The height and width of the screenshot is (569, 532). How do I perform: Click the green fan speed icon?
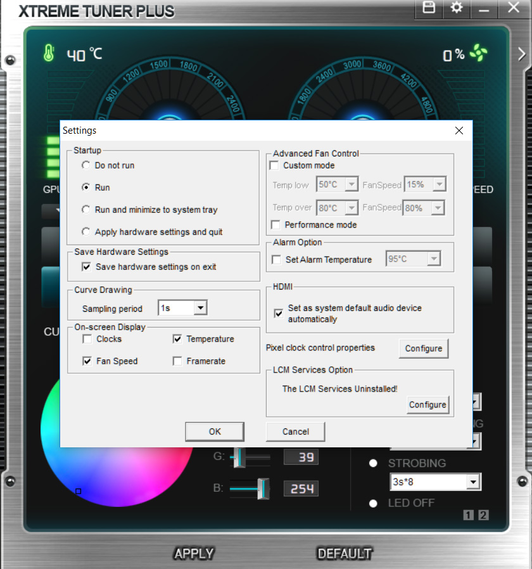coord(479,53)
